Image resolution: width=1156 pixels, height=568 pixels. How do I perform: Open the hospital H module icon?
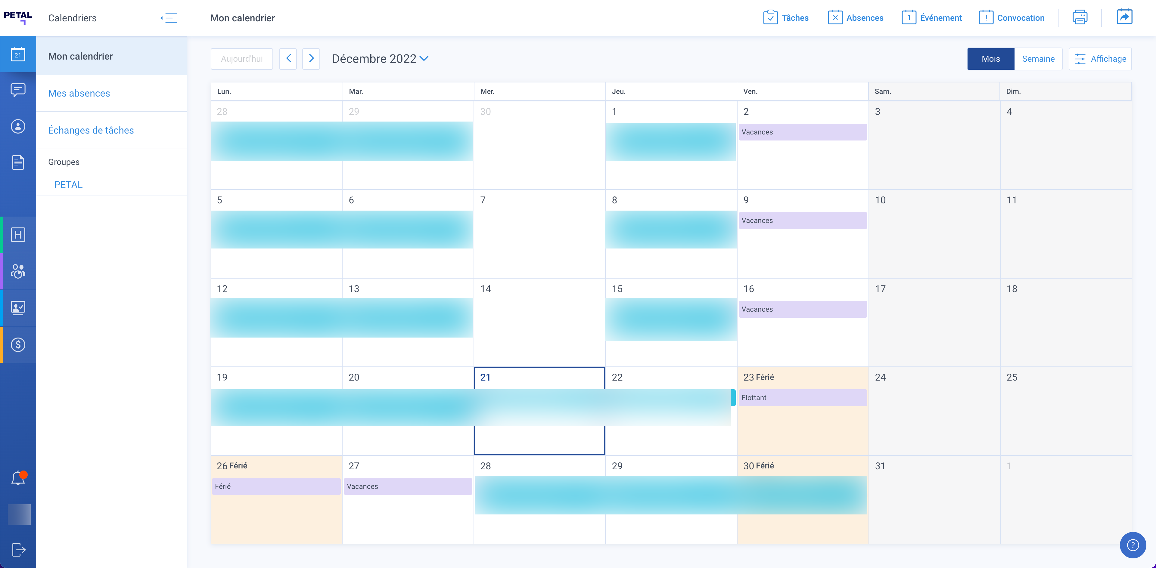[18, 234]
